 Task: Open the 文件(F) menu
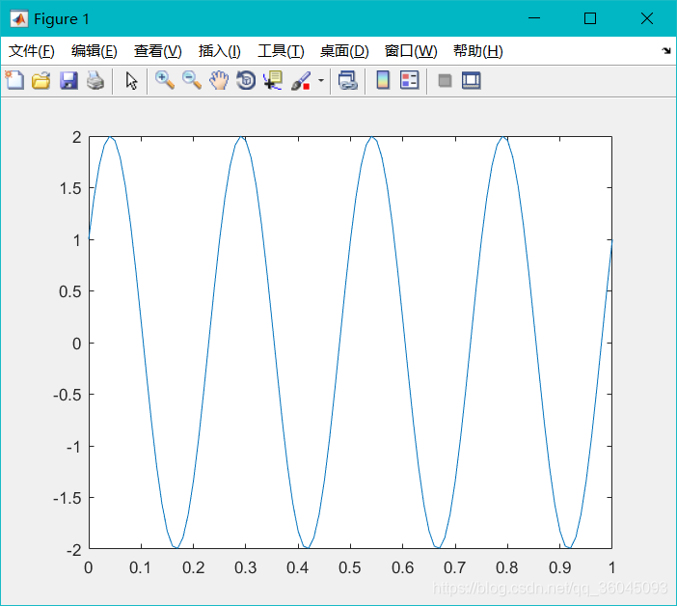(x=32, y=51)
